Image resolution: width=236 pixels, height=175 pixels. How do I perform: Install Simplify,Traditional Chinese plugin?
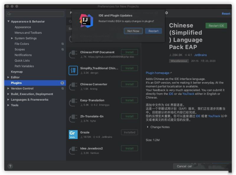coord(130,68)
